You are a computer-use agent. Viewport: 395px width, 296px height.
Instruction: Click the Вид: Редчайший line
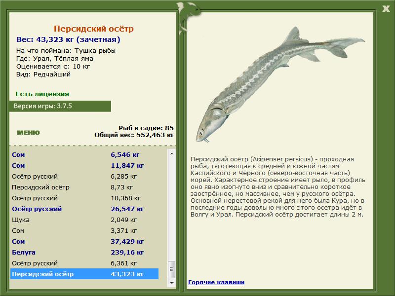coord(43,74)
